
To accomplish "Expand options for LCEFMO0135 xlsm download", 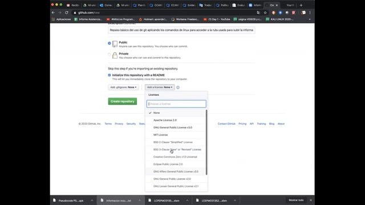I will [187, 200].
